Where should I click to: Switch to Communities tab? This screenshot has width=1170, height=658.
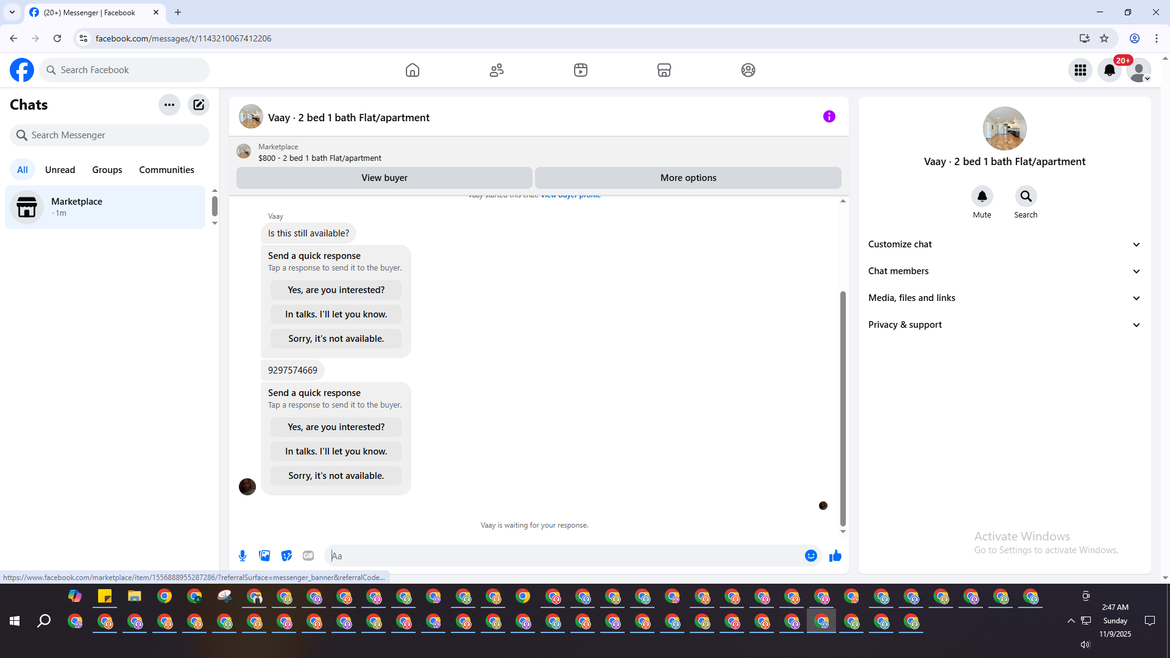tap(166, 170)
